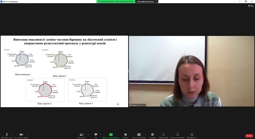Stop video with the camera icon
Image resolution: width=255 pixels, height=139 pixels.
pos(21,135)
